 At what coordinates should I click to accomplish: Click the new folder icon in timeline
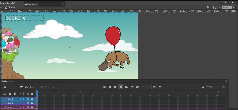point(10,94)
